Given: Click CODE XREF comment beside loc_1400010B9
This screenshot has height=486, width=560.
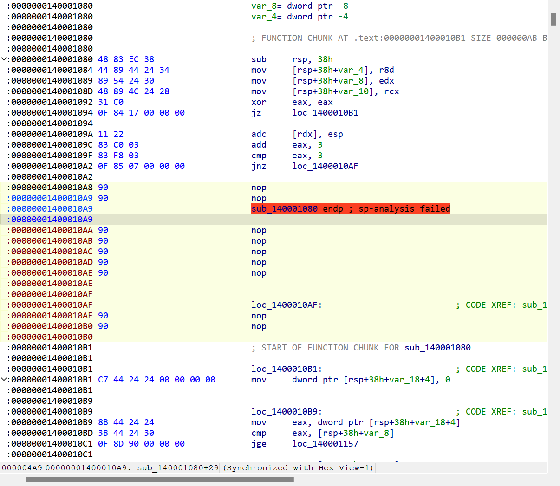Looking at the screenshot, I should point(501,412).
